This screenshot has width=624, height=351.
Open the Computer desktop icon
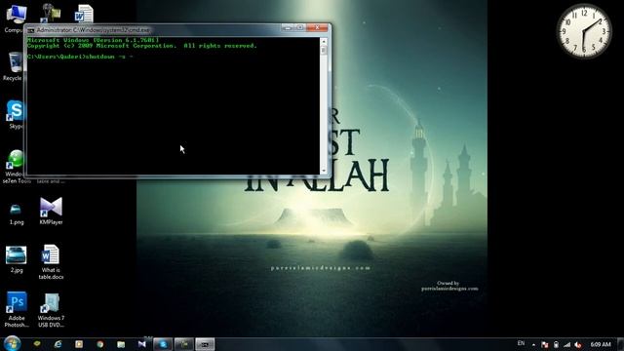click(16, 18)
